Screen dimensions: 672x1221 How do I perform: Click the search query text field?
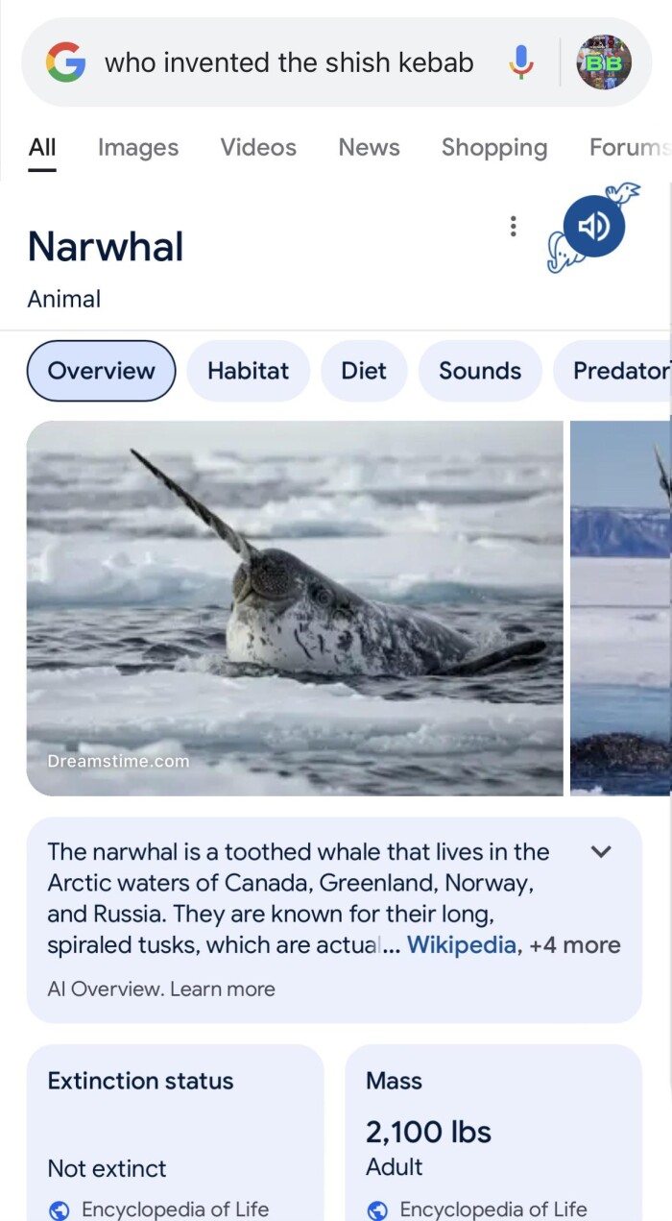pyautogui.click(x=289, y=63)
